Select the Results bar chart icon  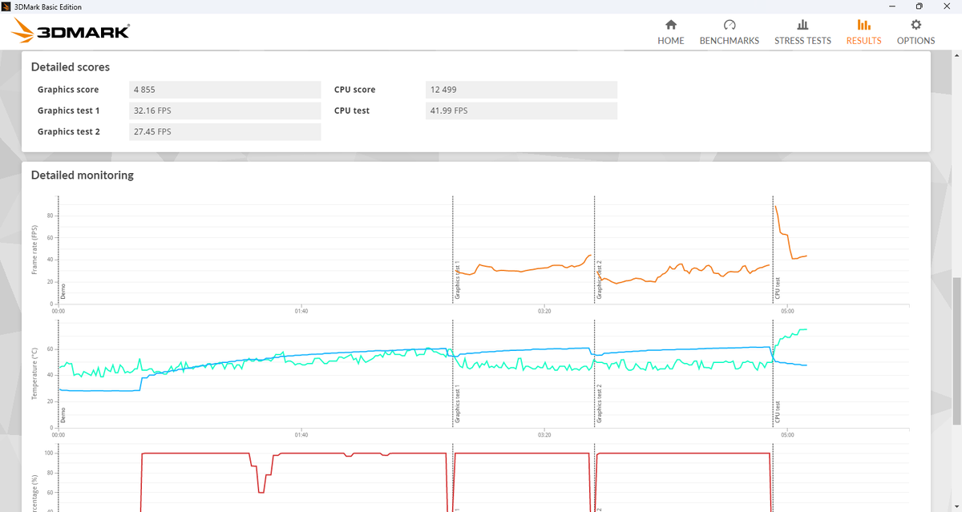(x=863, y=26)
